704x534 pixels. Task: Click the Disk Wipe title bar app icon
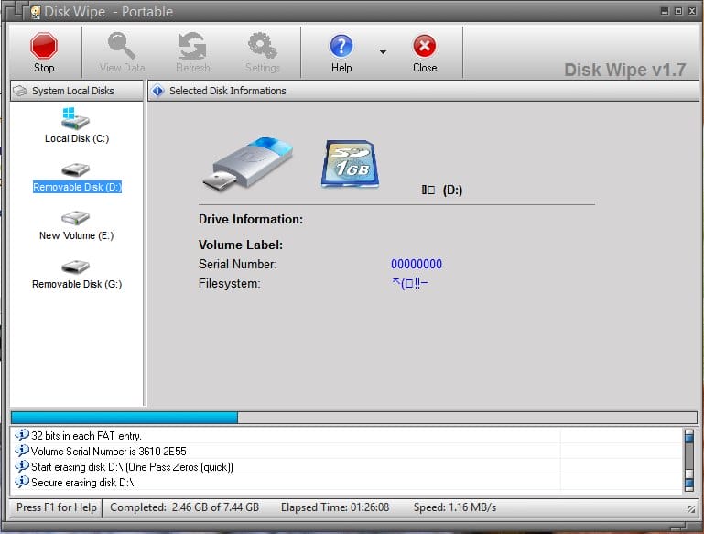[x=36, y=12]
